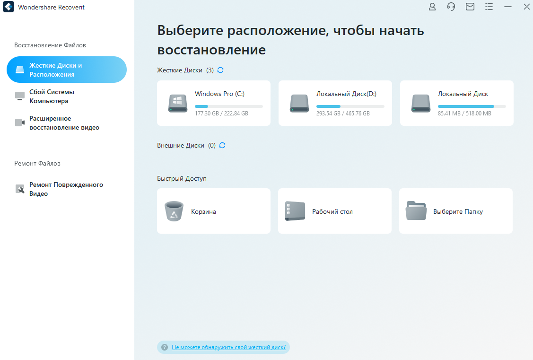Open Расширенное восстановление видео section

click(67, 123)
